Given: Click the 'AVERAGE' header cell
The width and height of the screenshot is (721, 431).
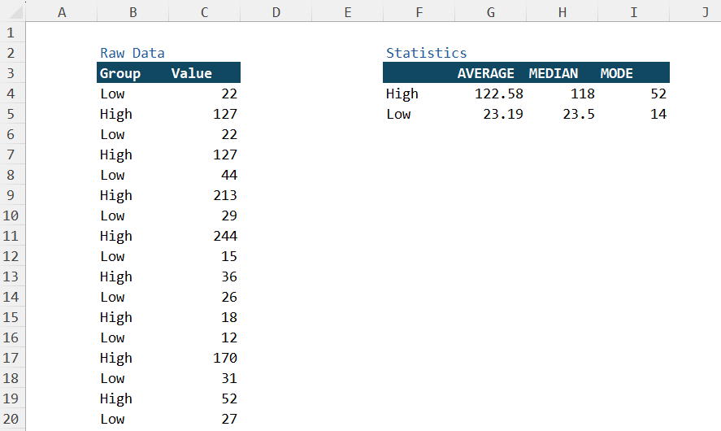Looking at the screenshot, I should [x=491, y=73].
